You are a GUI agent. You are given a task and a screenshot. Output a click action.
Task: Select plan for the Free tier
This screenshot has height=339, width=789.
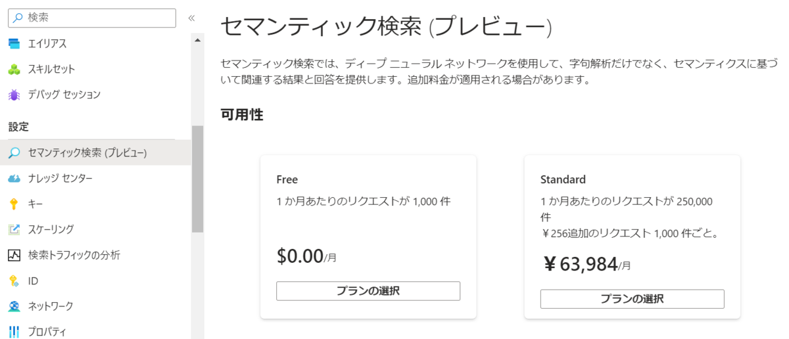click(x=368, y=291)
